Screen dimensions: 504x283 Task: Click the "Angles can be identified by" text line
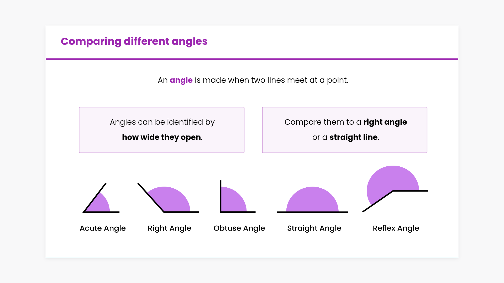[x=162, y=122]
